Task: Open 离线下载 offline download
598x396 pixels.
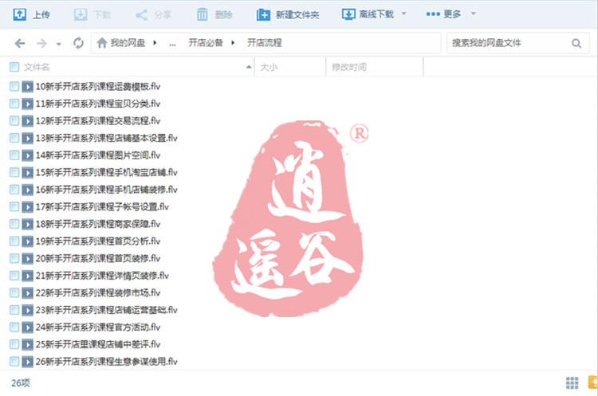Action: 368,14
